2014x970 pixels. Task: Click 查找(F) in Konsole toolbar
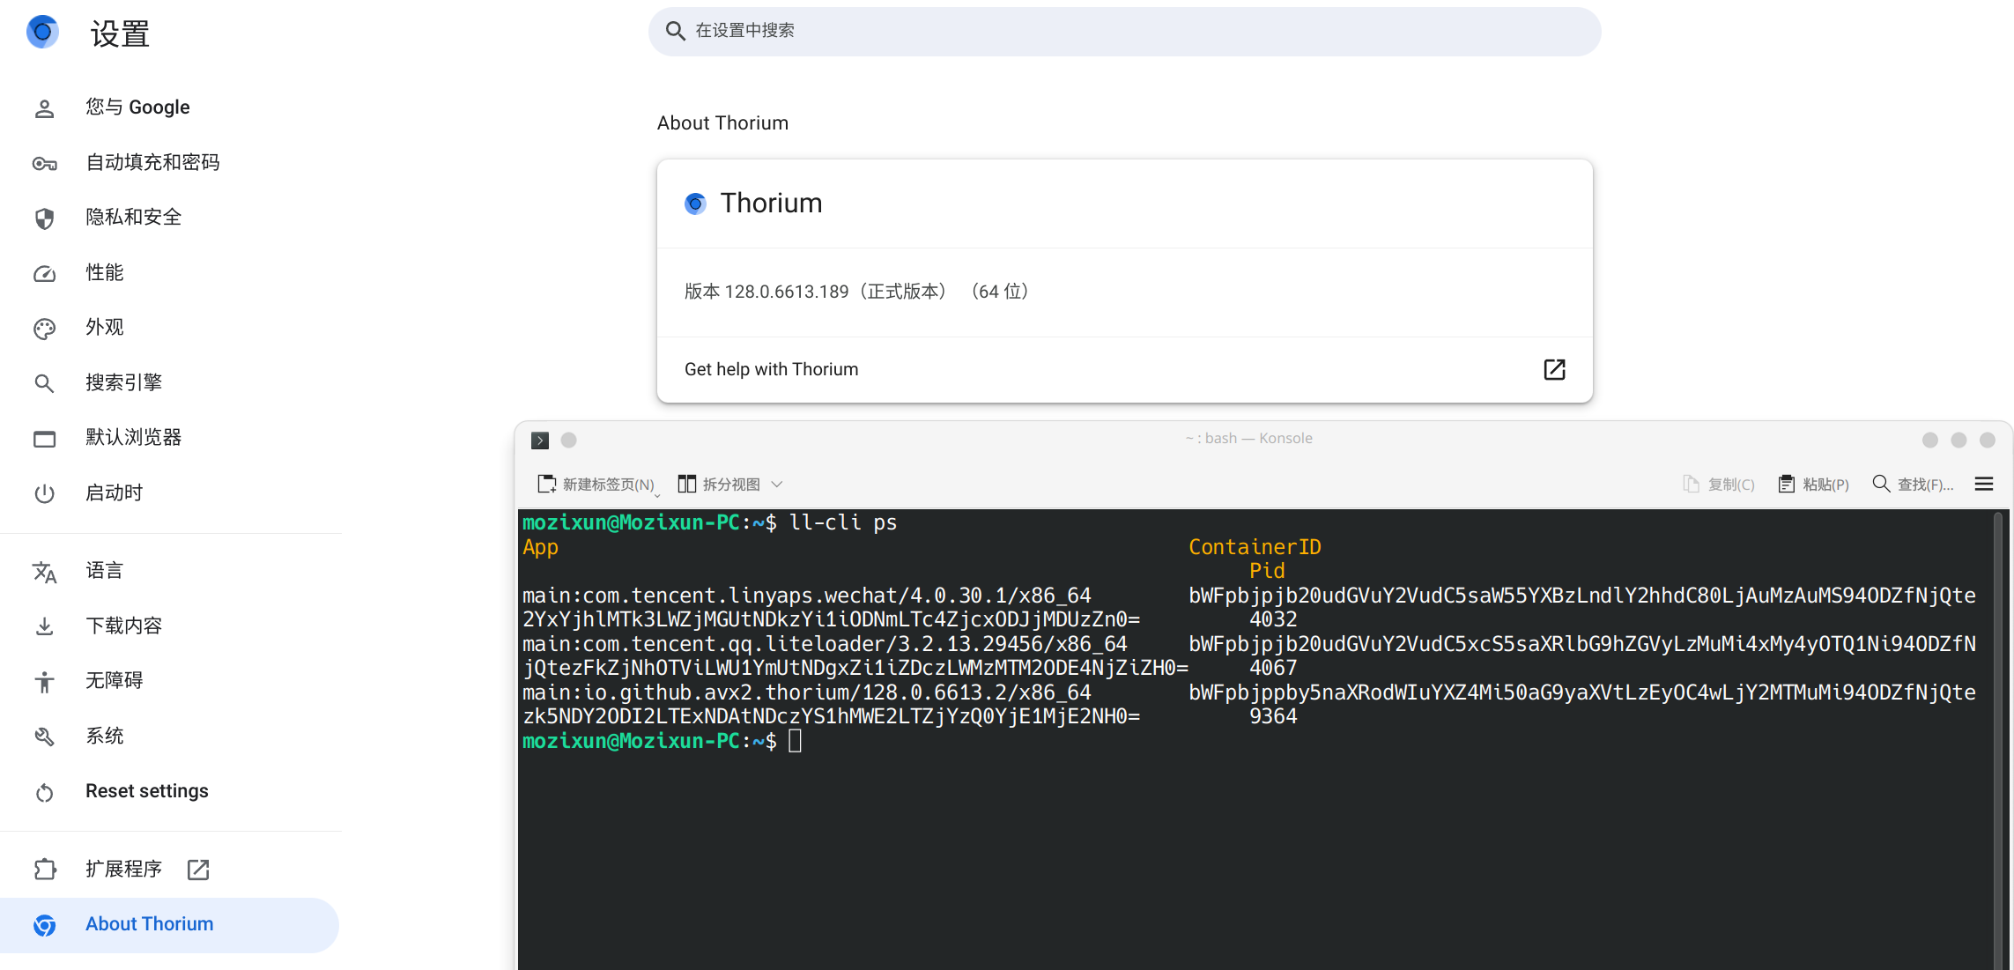[x=1913, y=485]
